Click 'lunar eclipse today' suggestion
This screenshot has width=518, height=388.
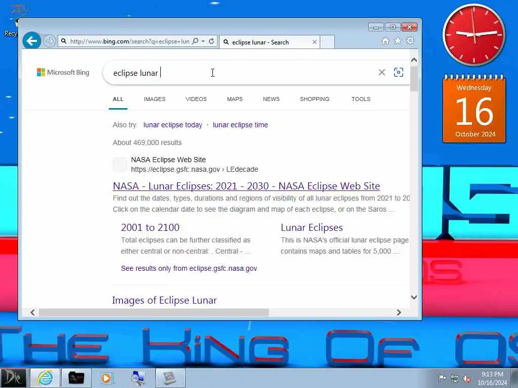tap(172, 125)
